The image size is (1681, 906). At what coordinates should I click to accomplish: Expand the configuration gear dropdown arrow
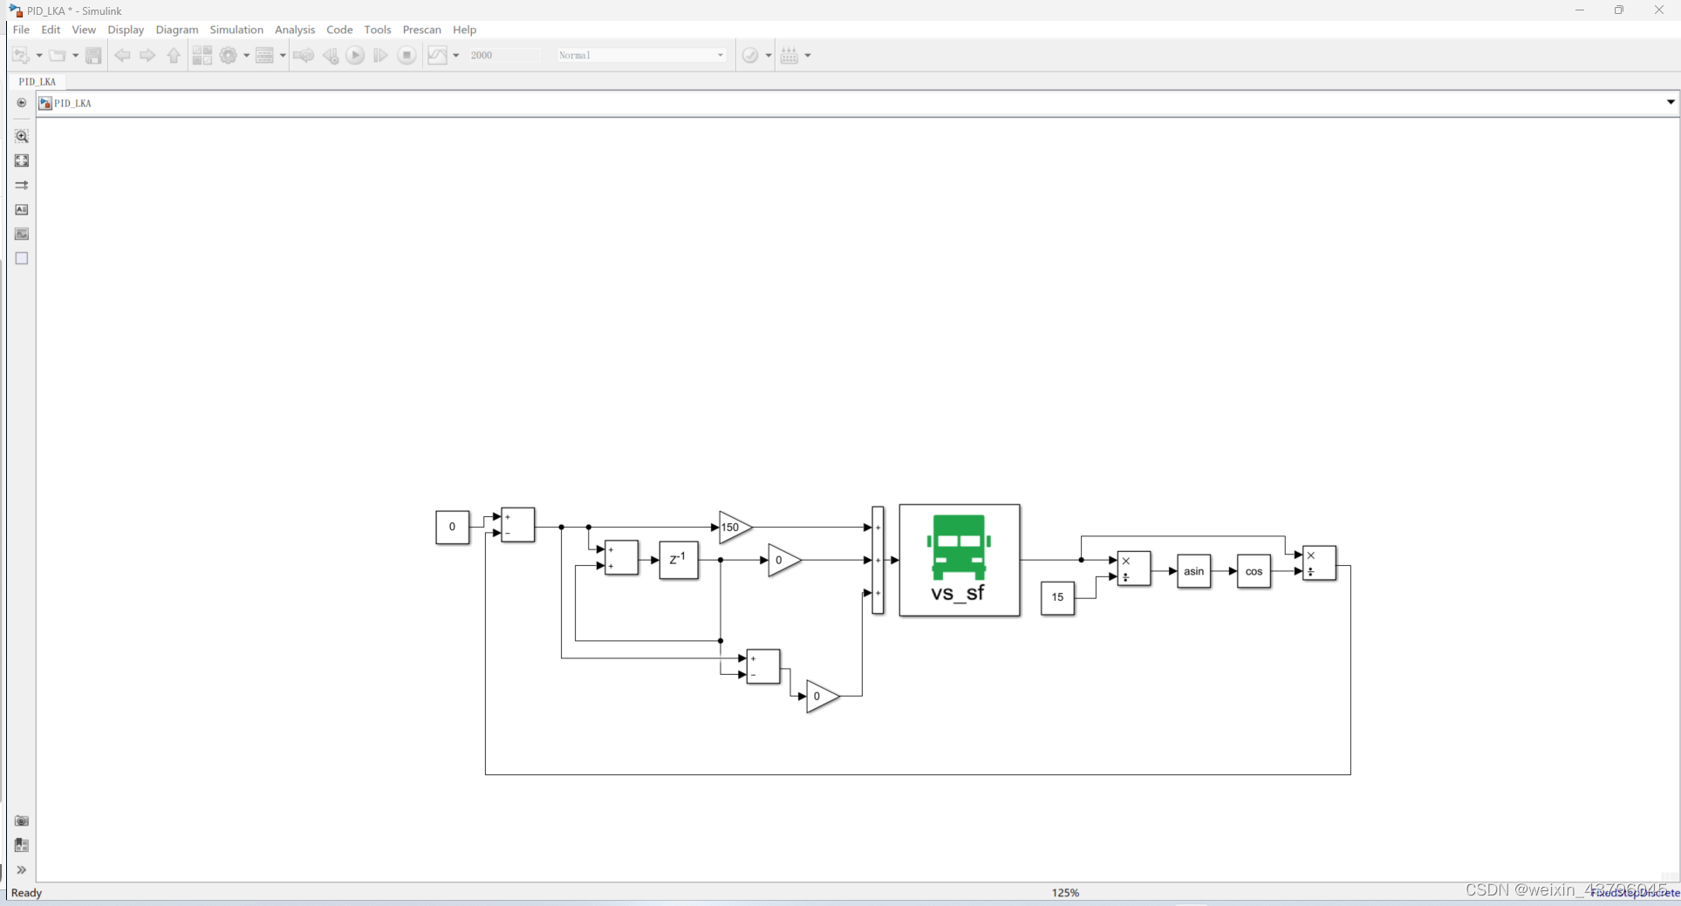(x=247, y=56)
